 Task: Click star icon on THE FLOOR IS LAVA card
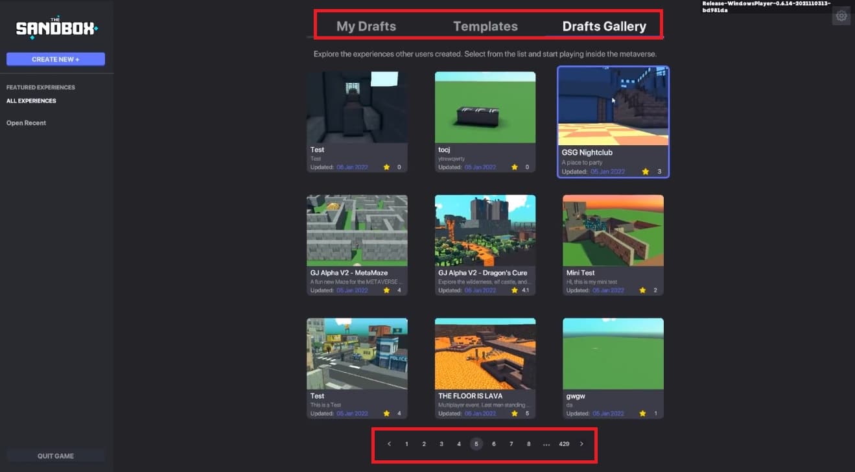(516, 414)
